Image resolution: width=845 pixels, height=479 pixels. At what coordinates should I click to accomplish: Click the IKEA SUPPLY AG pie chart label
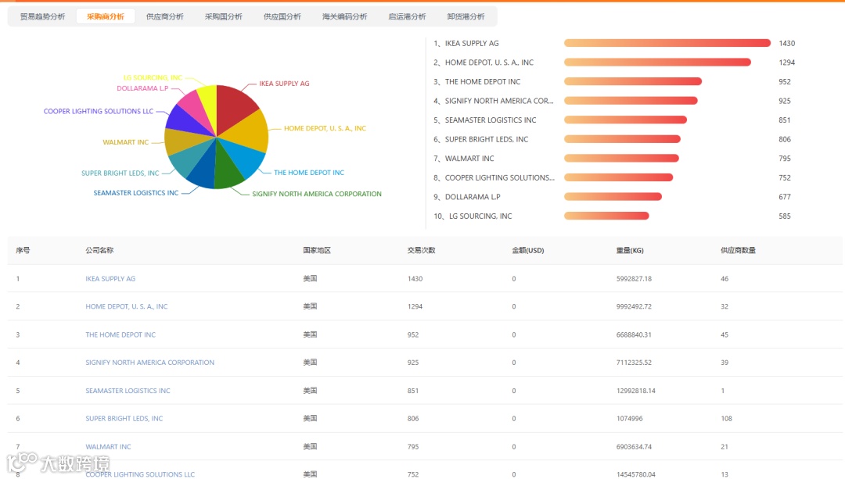click(x=284, y=84)
